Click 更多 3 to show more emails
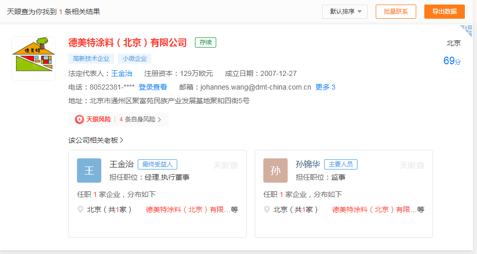Screen dimensions: 477x254 (x=325, y=87)
